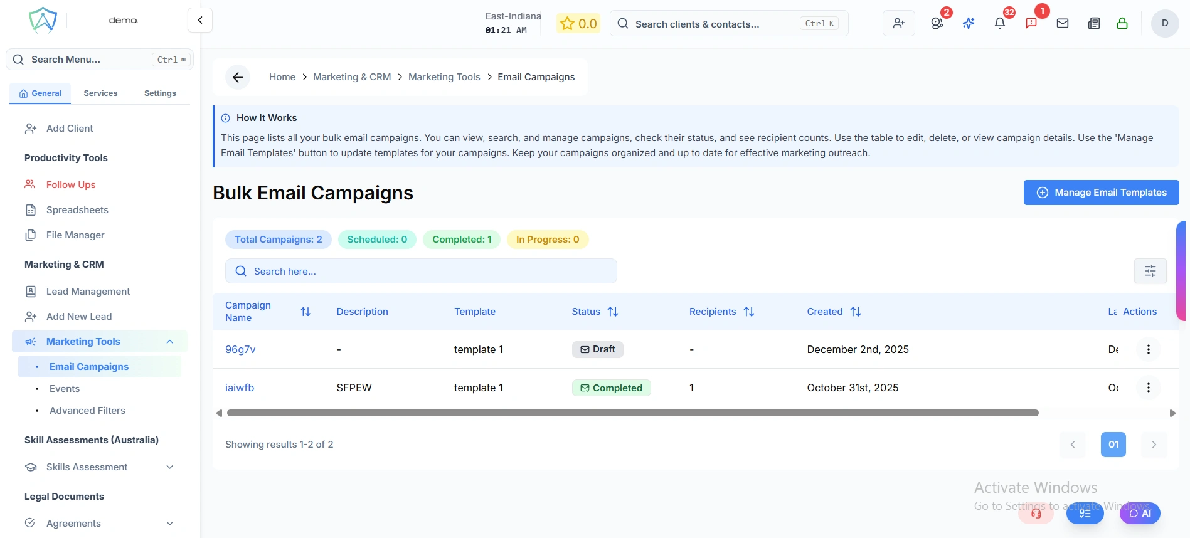The image size is (1190, 538).
Task: Click the table horizontal scrollbar
Action: pyautogui.click(x=633, y=413)
